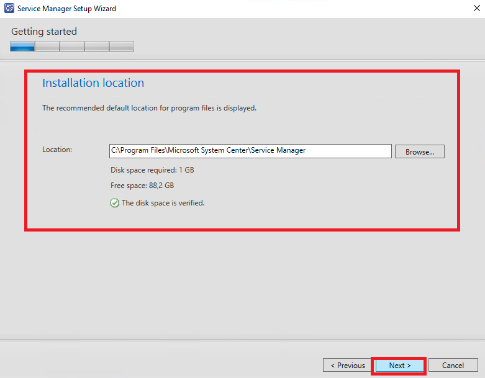The height and width of the screenshot is (378, 485).
Task: Click inside the Location path field
Action: click(250, 151)
